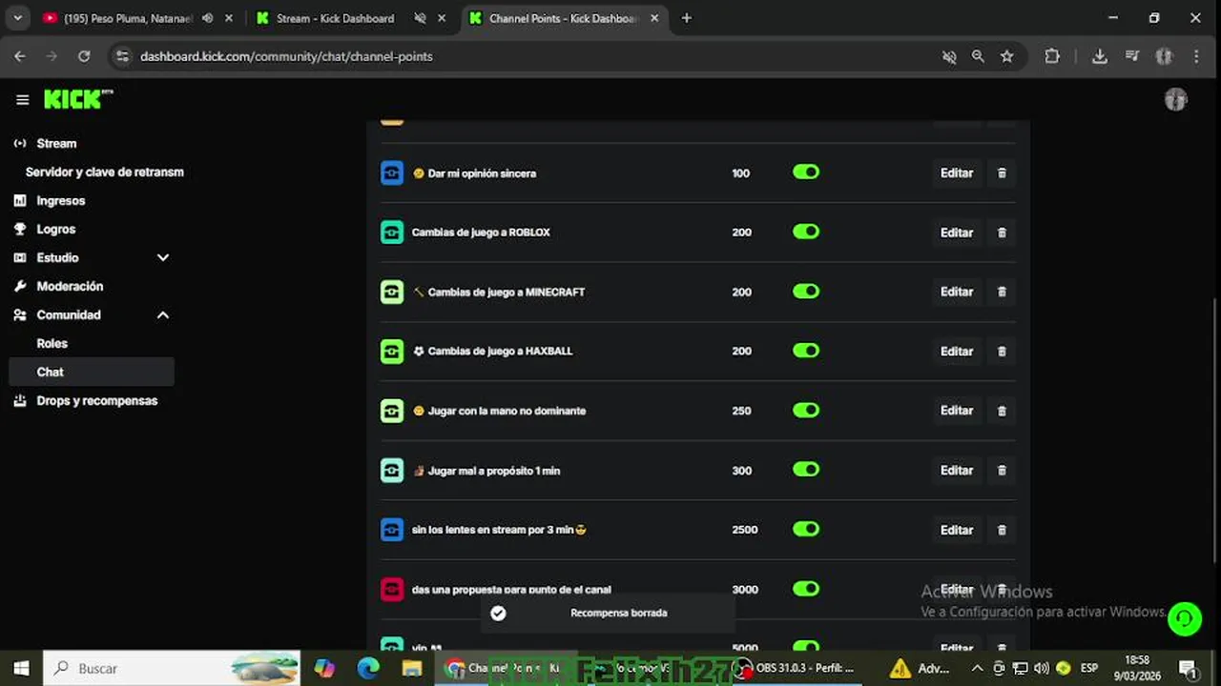
Task: Open Chrome three-dot menu
Action: [1196, 56]
